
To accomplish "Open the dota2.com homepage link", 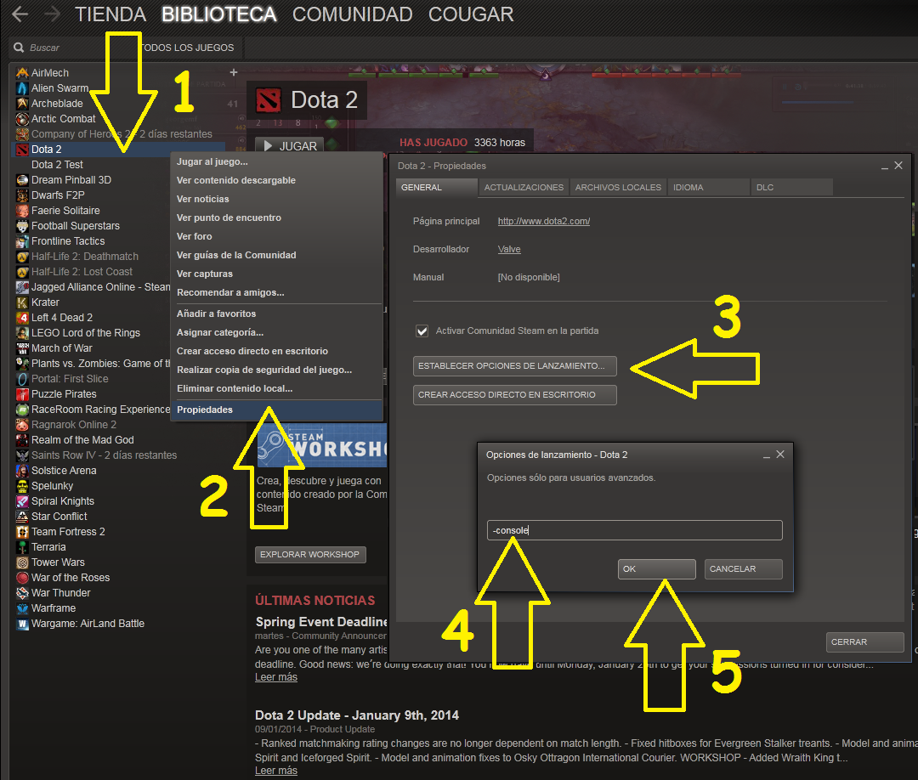I will tap(543, 221).
